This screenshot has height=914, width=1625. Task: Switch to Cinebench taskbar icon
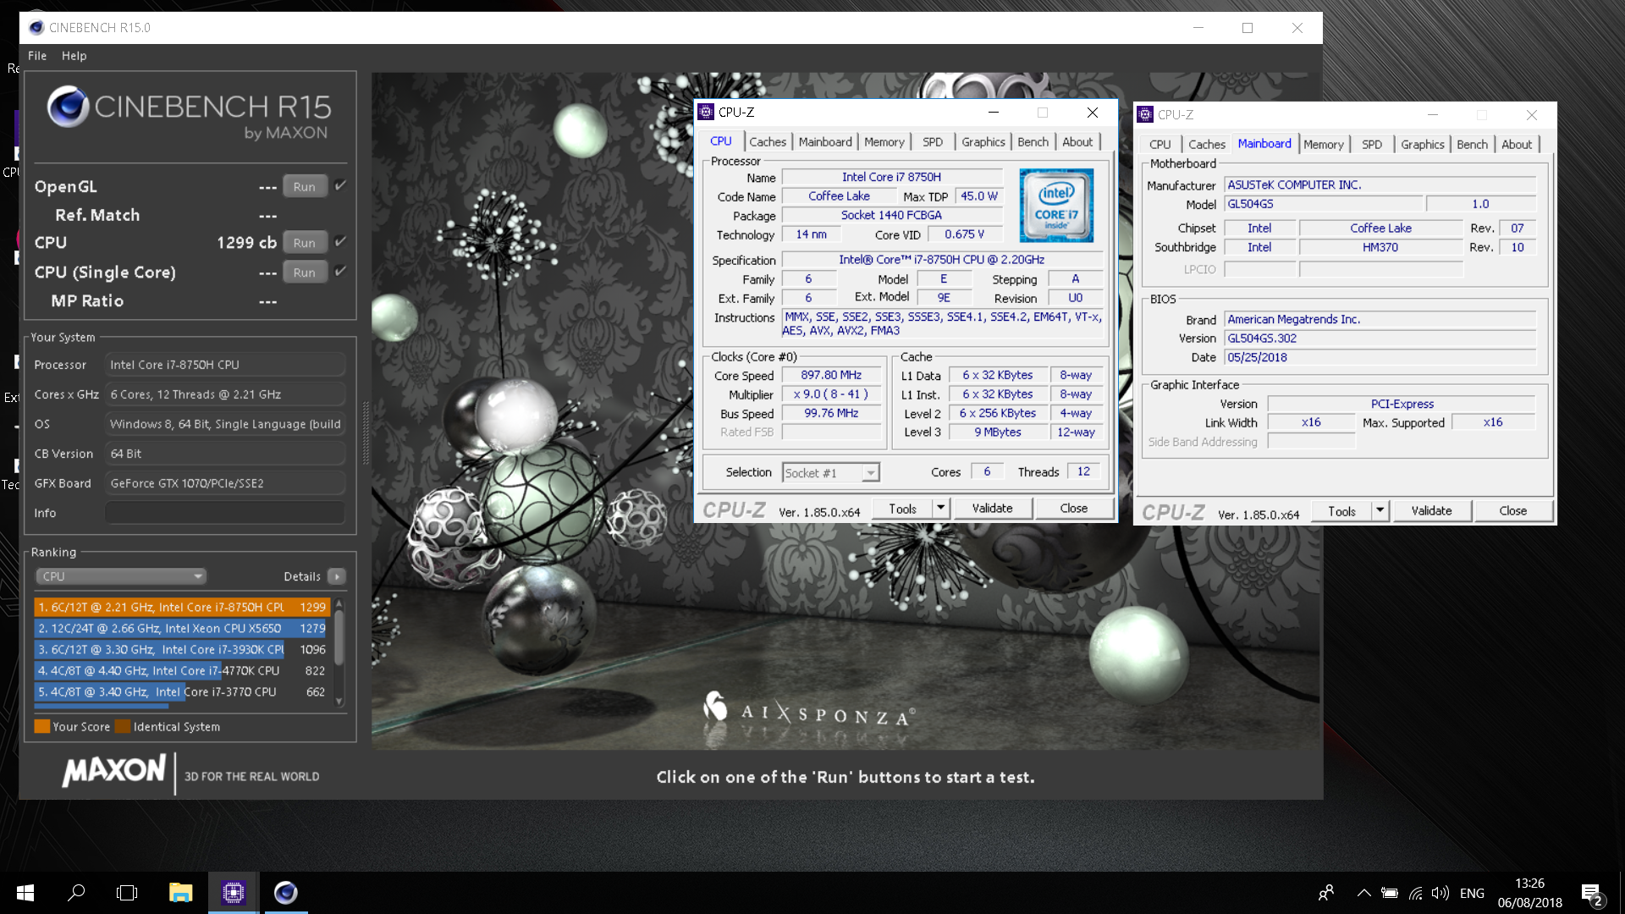click(x=286, y=893)
